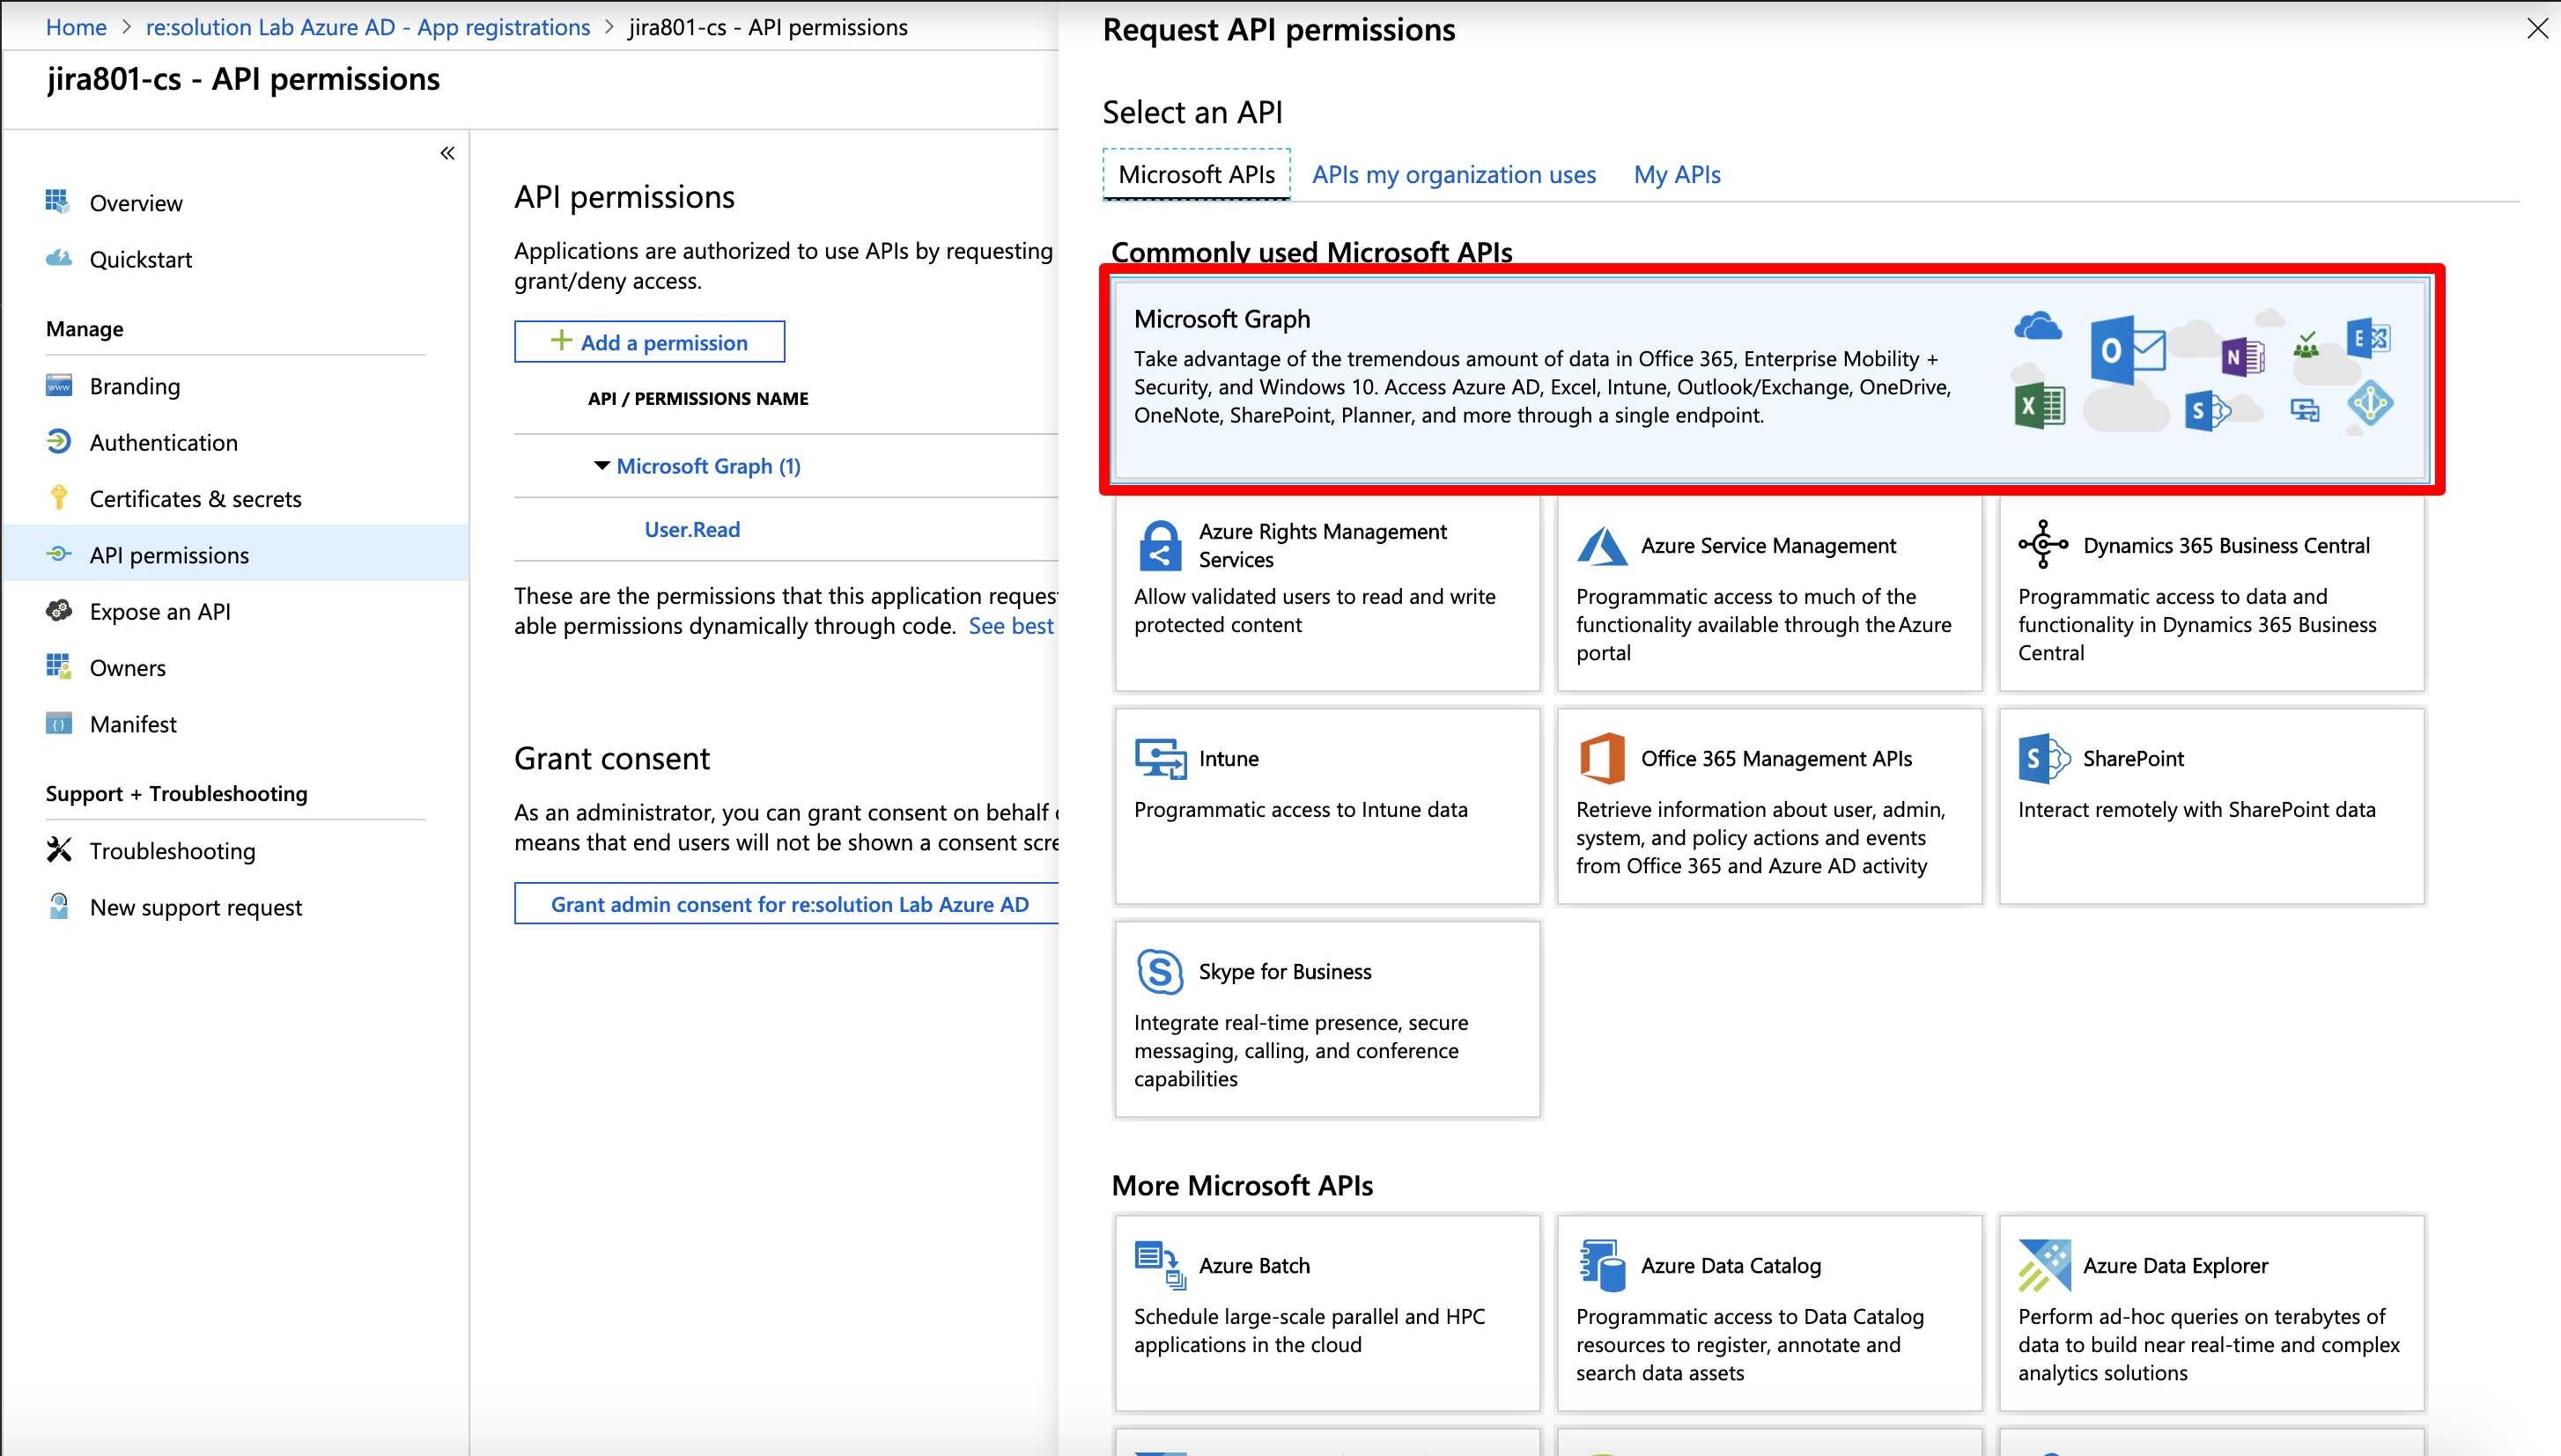Click the Manifest icon
This screenshot has width=2561, height=1456.
pos(58,723)
